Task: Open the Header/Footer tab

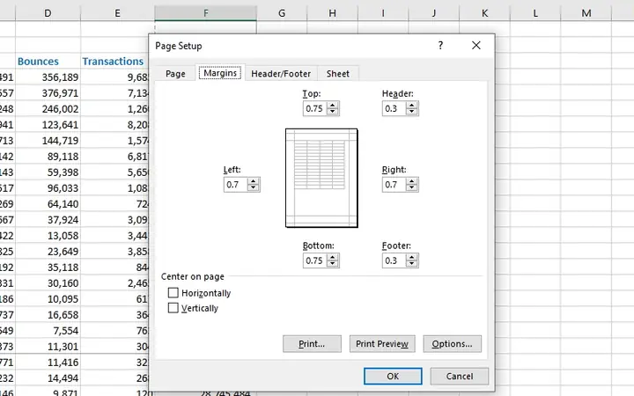Action: [281, 74]
